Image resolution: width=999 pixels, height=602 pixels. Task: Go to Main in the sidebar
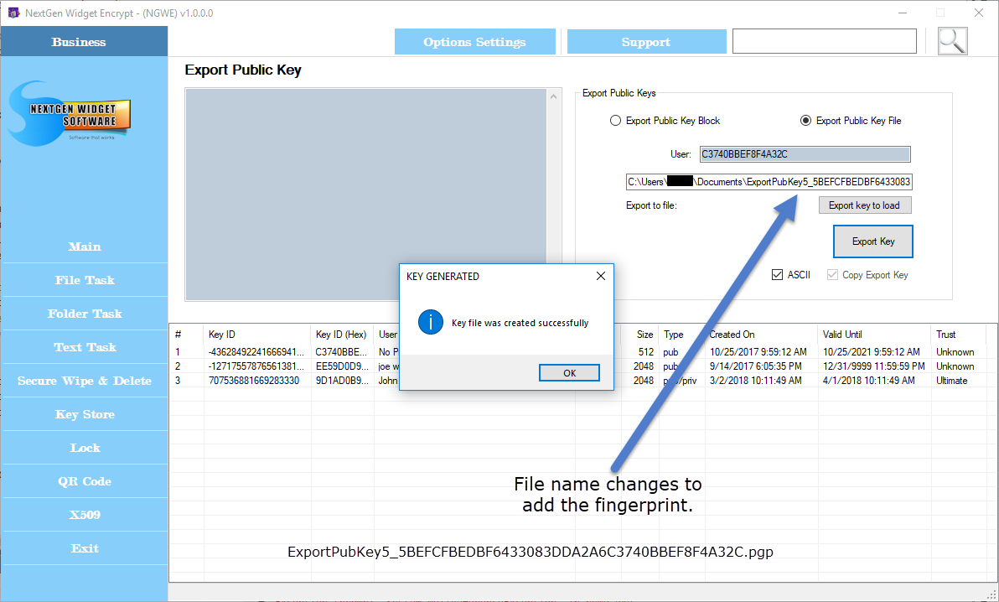coord(85,247)
